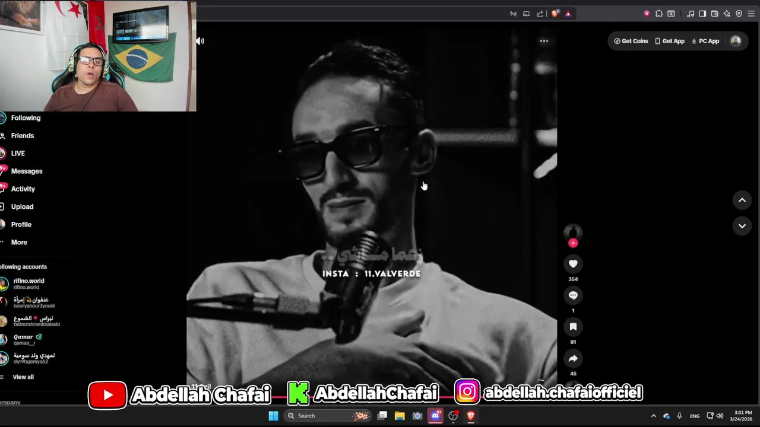Screen dimensions: 760x427
Task: Open the Qamar followed account
Action: (x=23, y=340)
